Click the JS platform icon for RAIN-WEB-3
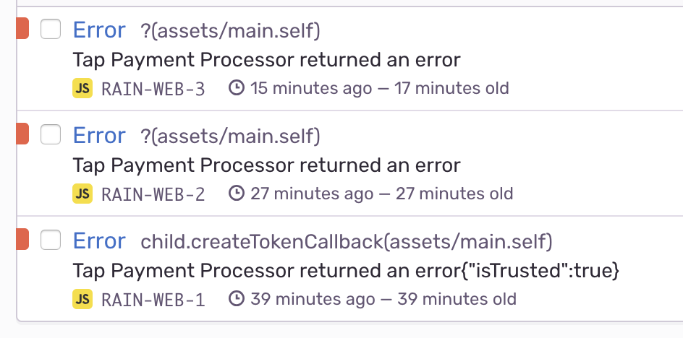 82,88
